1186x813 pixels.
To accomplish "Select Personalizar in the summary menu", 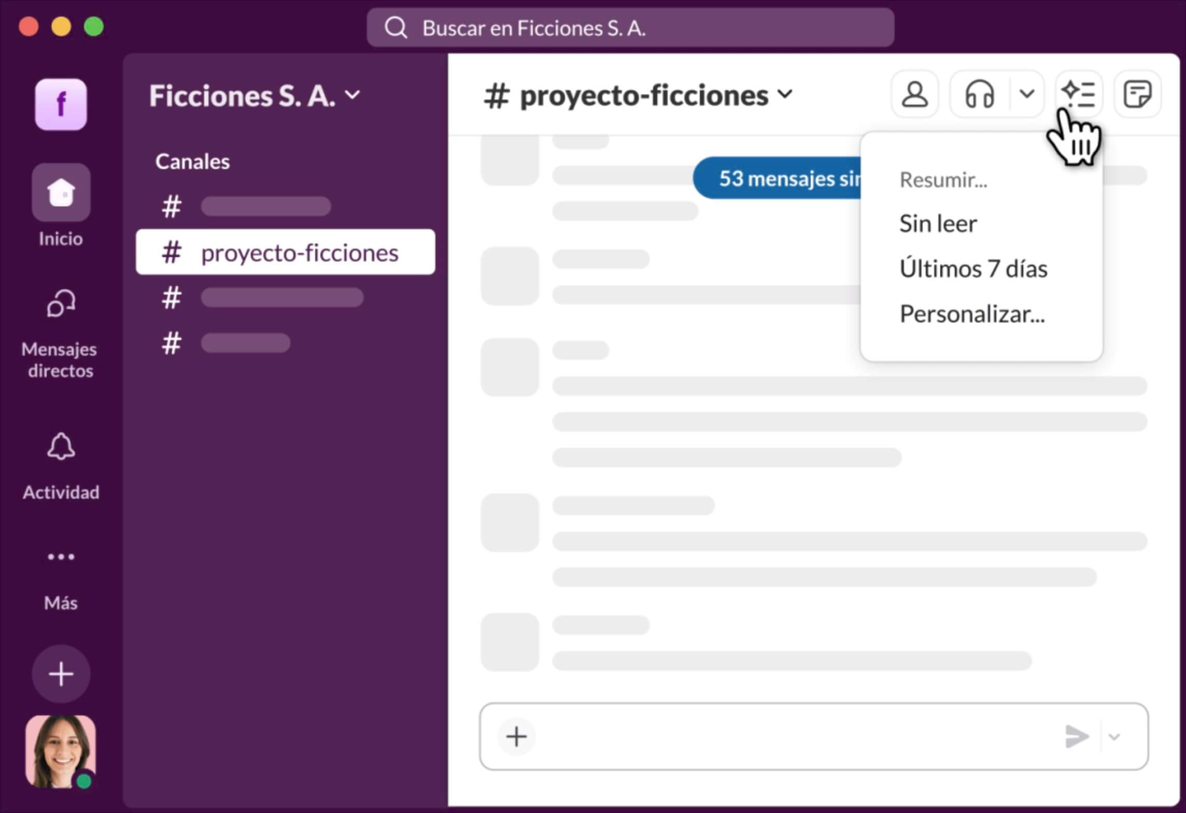I will pyautogui.click(x=971, y=314).
